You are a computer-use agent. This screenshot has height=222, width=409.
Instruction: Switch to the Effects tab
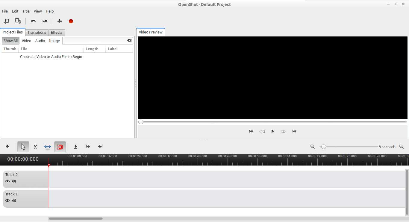tap(57, 32)
